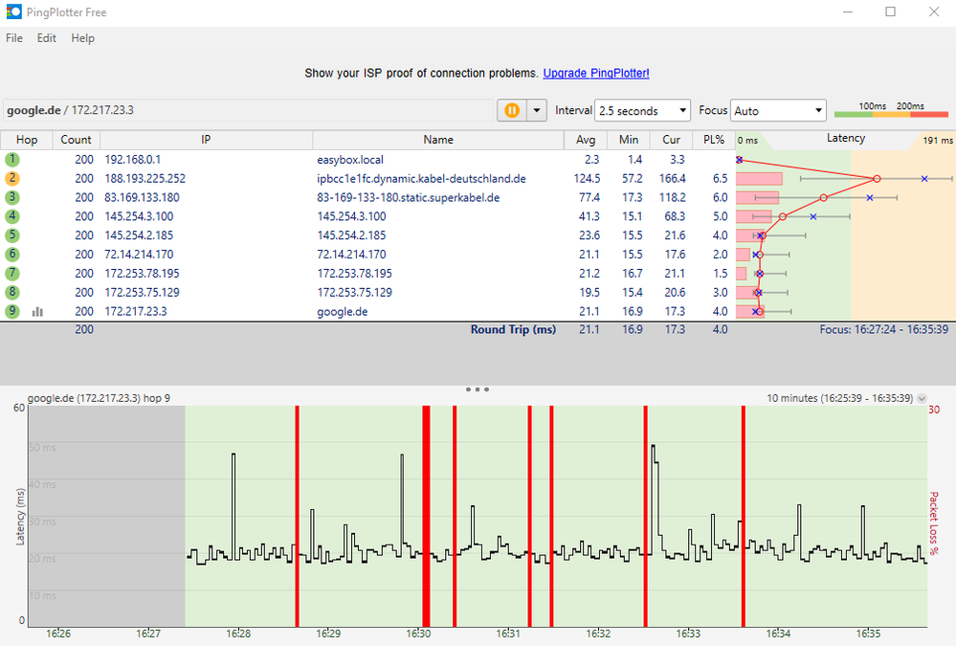956x646 pixels.
Task: Click the latency bar for hop 2 in graph column
Action: click(x=759, y=179)
